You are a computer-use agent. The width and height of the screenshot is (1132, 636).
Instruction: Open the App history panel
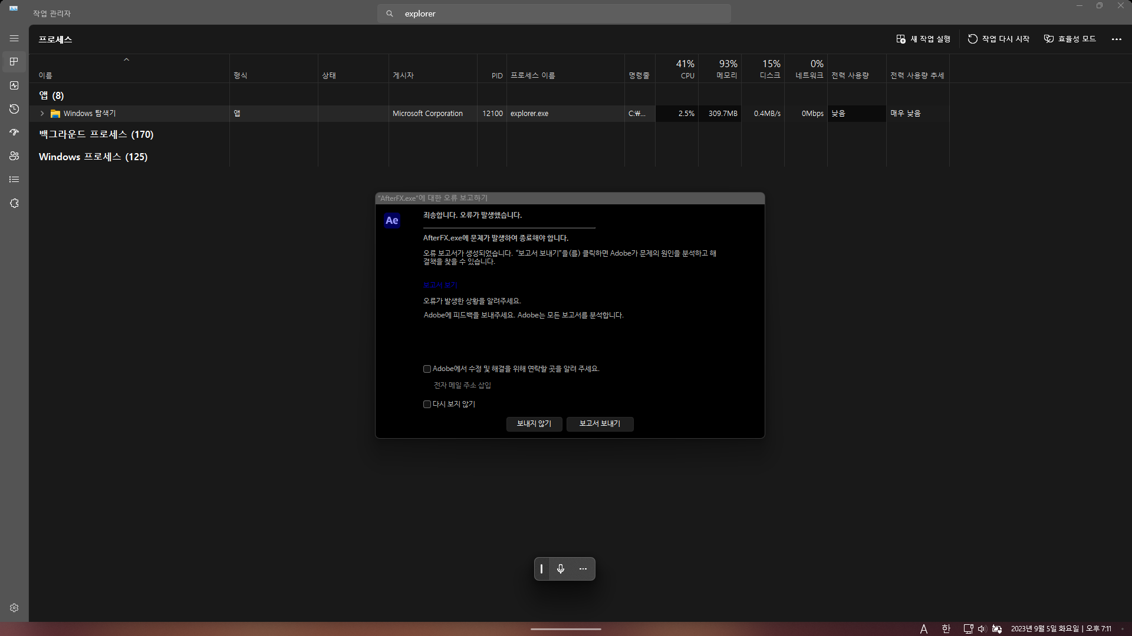pos(14,109)
